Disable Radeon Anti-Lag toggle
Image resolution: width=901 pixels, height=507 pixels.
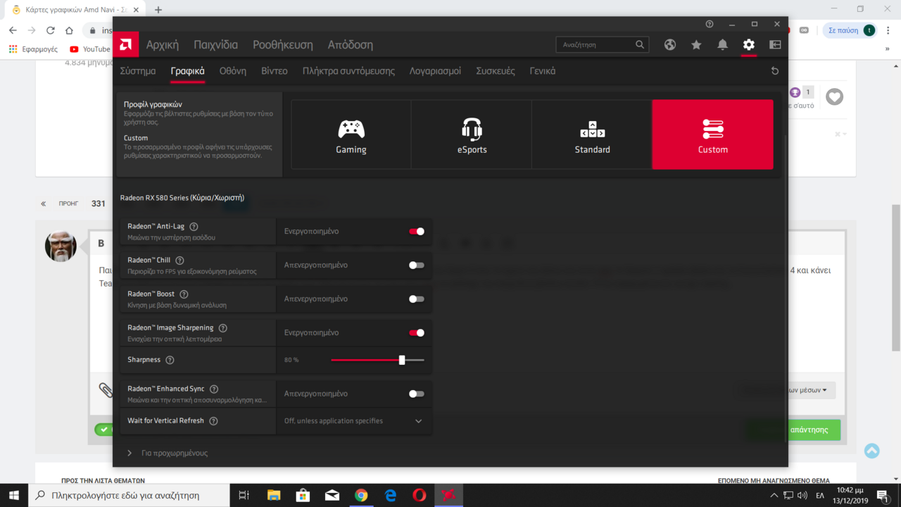click(x=417, y=231)
